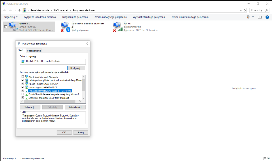The height and width of the screenshot is (161, 272).
Task: Click the Realtek PCIe GBE adapter icon
Action: click(23, 61)
